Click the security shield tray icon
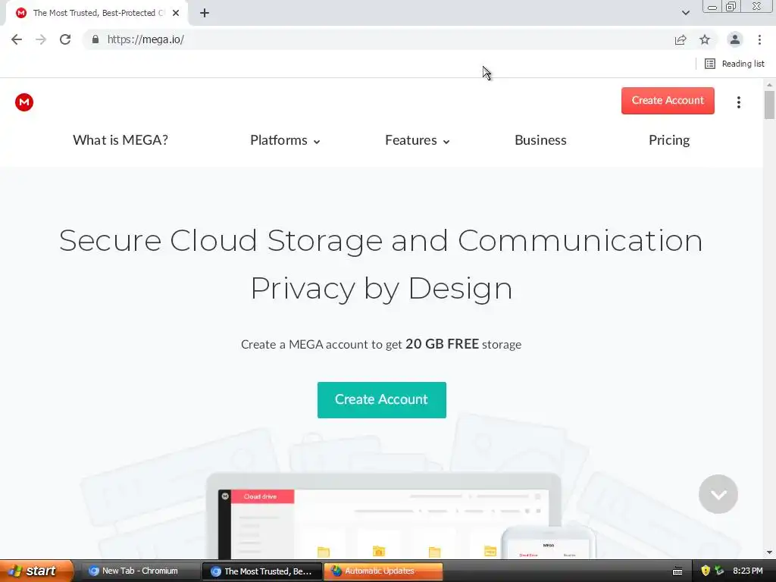Image resolution: width=776 pixels, height=582 pixels. click(706, 571)
